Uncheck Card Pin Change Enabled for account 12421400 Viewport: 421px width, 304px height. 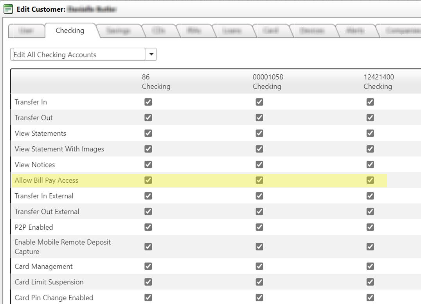(x=370, y=298)
